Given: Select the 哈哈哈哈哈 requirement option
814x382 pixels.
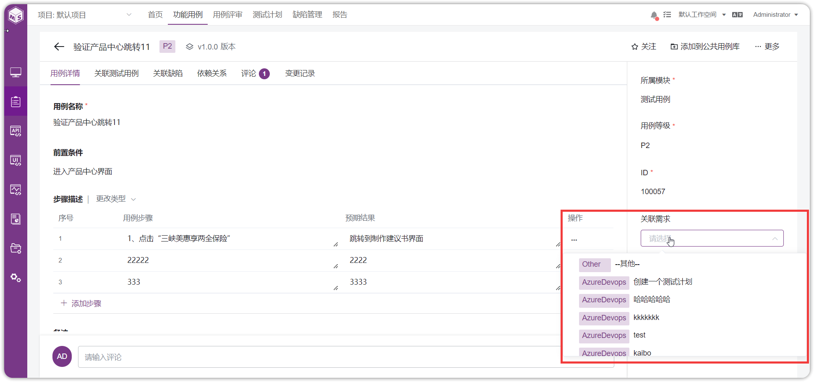Looking at the screenshot, I should [x=684, y=300].
